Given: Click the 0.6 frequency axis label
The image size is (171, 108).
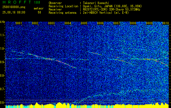Looking at the screenshot, I should point(2,103).
